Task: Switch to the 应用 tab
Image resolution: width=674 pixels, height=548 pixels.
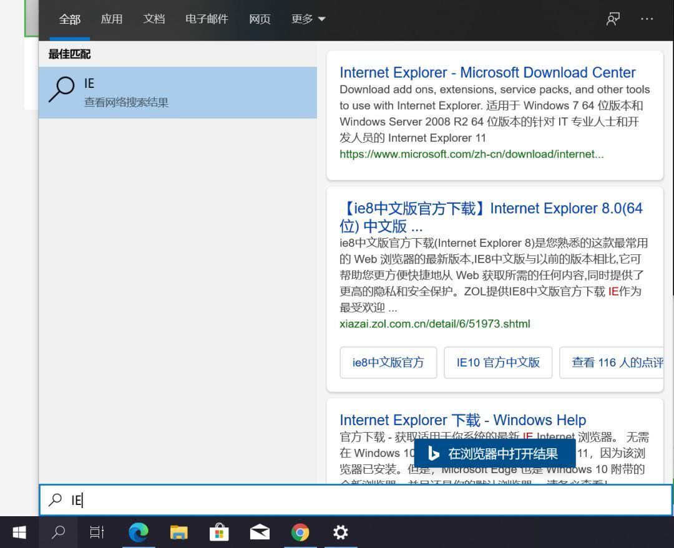Action: tap(112, 19)
